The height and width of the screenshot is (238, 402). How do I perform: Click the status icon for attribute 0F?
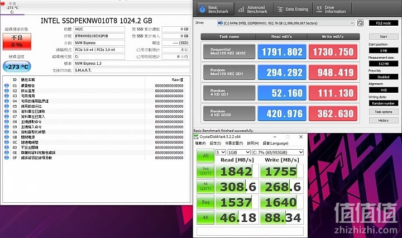(x=7, y=158)
